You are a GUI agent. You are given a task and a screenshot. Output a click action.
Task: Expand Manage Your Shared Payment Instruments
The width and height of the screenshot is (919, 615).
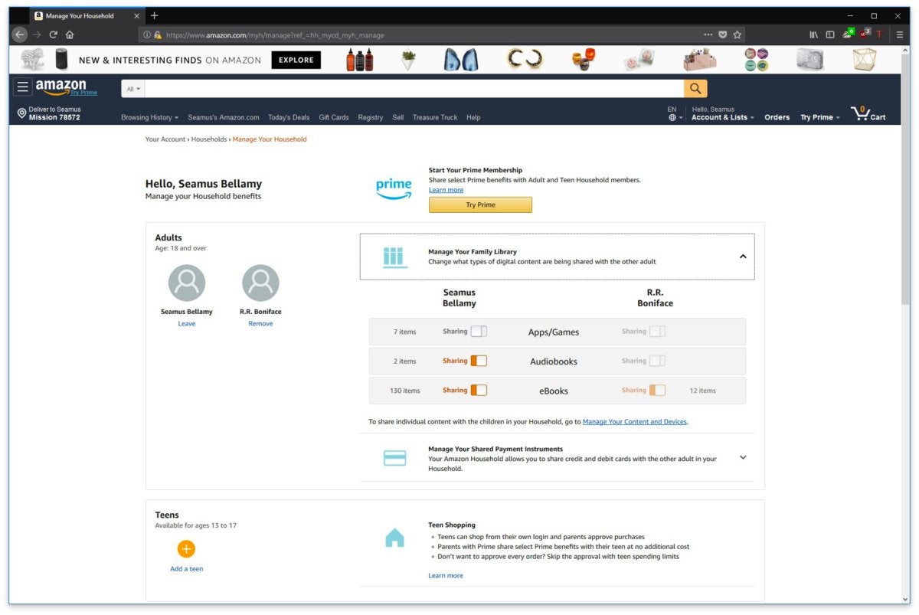pos(743,457)
